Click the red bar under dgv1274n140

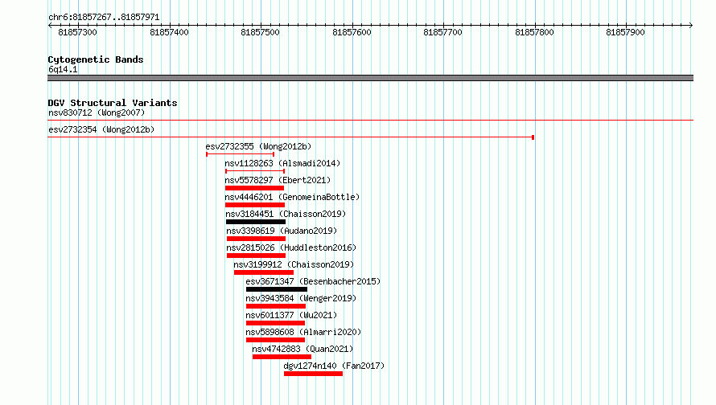[313, 374]
